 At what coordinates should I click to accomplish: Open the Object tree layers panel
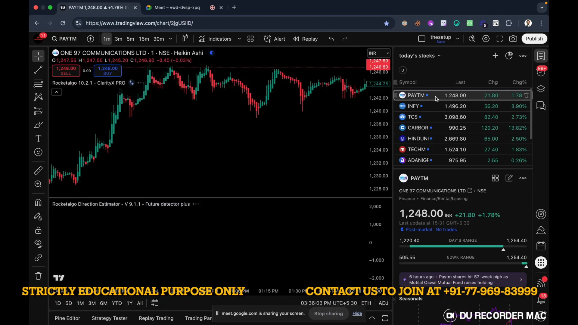click(x=541, y=89)
